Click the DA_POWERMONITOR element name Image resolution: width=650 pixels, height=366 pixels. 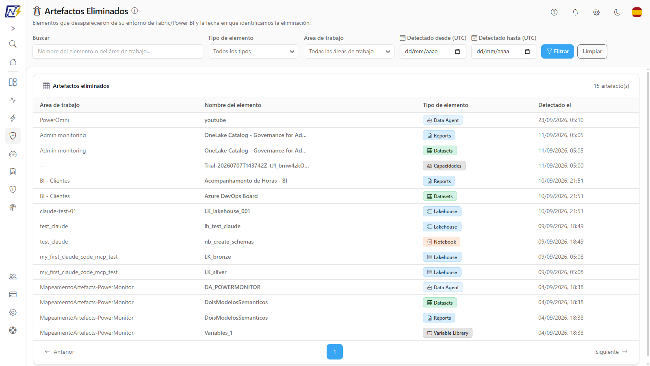pyautogui.click(x=232, y=287)
